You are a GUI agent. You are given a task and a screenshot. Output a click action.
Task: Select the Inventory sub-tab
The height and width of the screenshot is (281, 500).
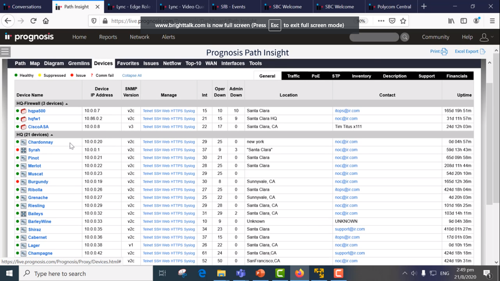[x=362, y=76]
